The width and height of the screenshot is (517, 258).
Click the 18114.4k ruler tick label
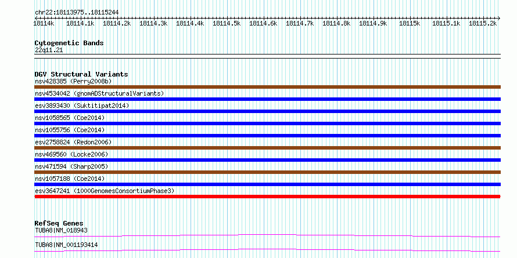190,23
